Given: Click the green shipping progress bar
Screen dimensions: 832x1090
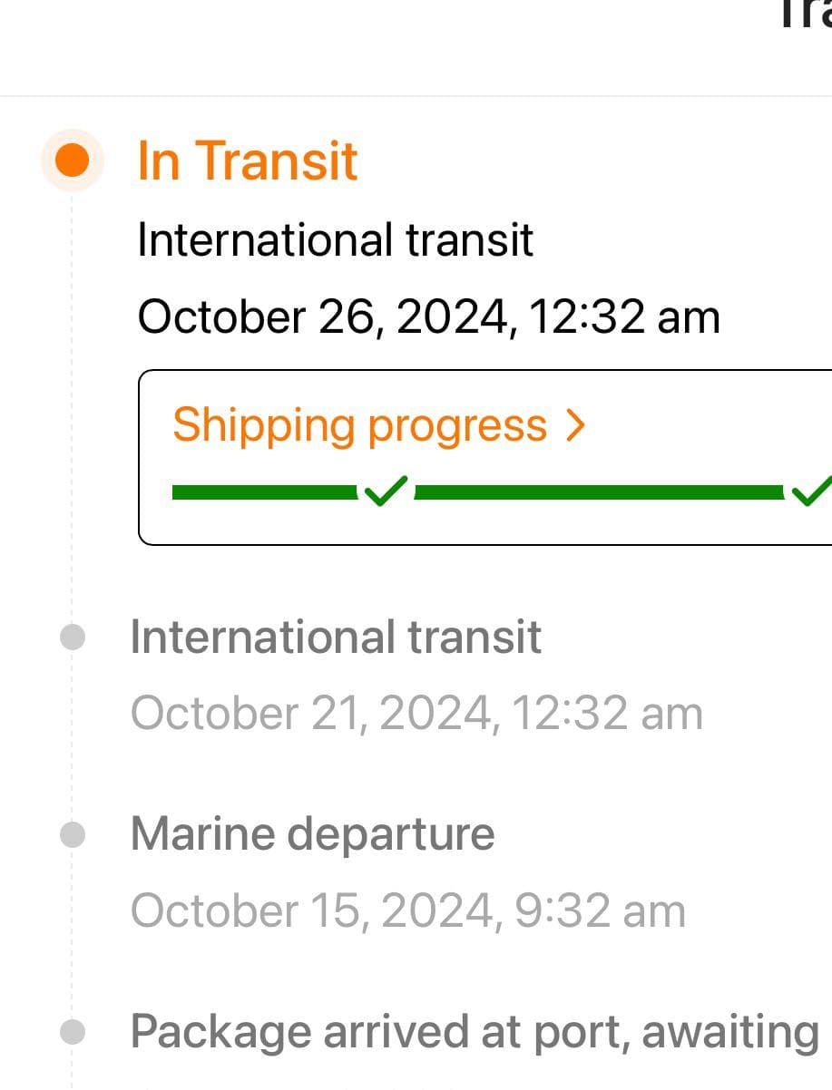Looking at the screenshot, I should (263, 491).
